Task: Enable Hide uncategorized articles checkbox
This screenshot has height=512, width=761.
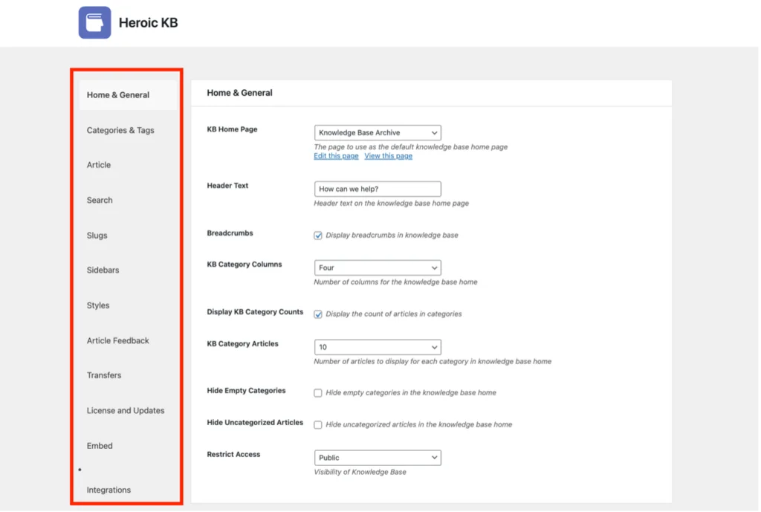Action: (318, 424)
